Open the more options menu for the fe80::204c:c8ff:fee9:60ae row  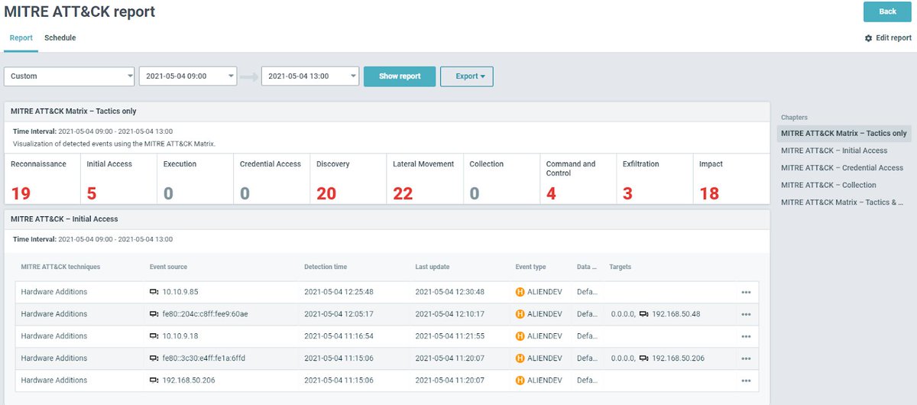746,314
